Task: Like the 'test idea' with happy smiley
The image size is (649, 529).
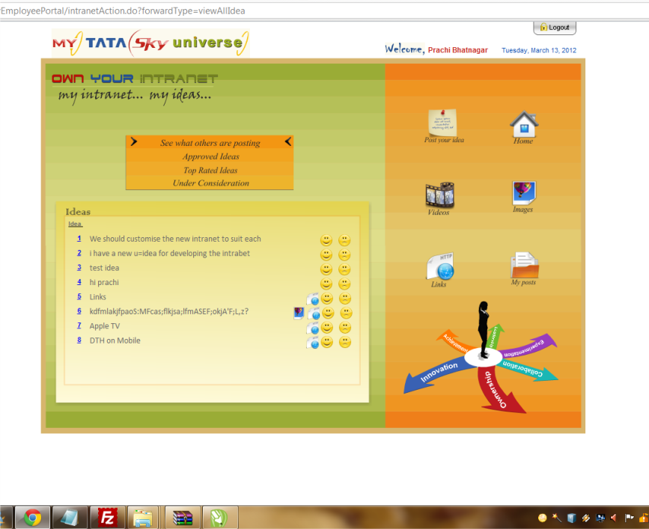Action: pyautogui.click(x=326, y=269)
